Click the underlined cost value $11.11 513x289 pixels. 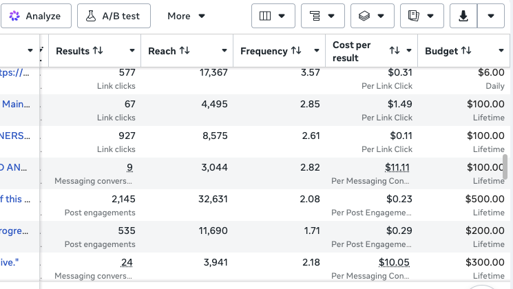397,168
